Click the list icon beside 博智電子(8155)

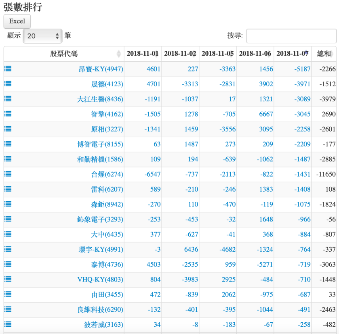[7, 144]
